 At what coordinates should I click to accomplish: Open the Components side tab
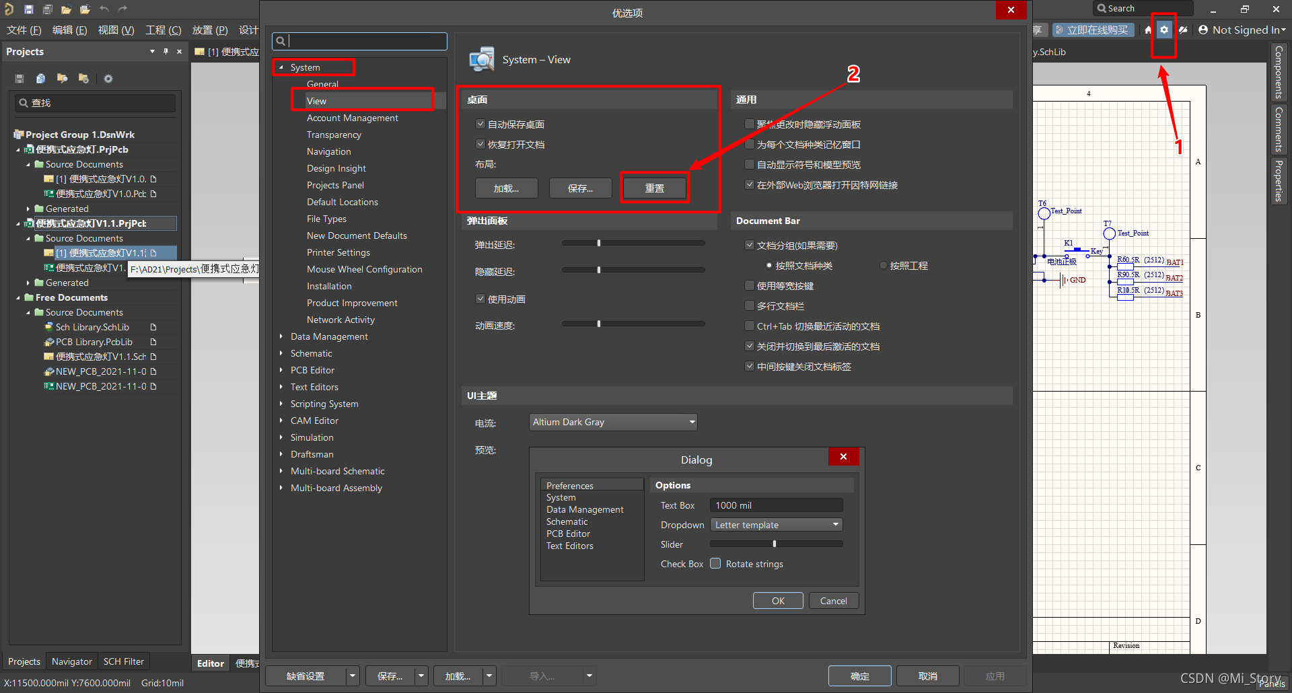1279,72
